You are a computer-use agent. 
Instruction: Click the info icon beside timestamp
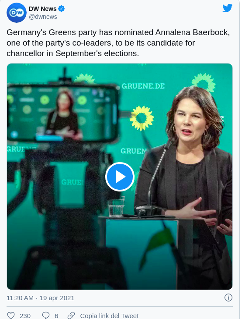coord(228,298)
